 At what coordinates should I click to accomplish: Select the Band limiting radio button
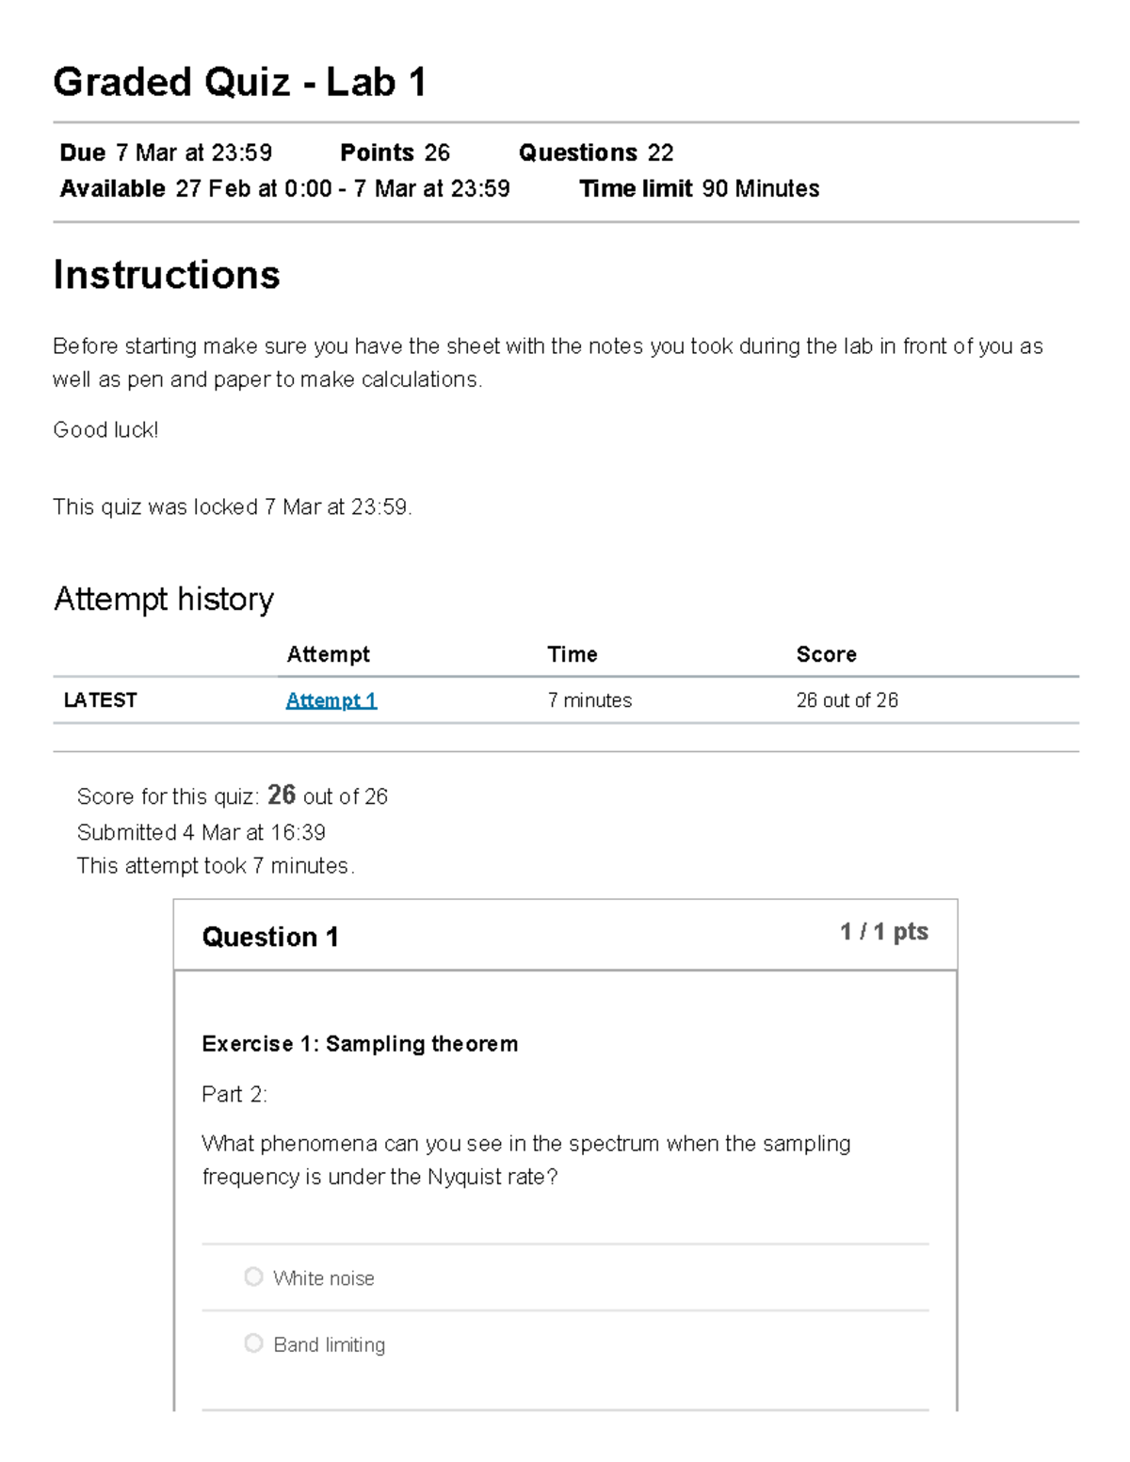pyautogui.click(x=253, y=1343)
